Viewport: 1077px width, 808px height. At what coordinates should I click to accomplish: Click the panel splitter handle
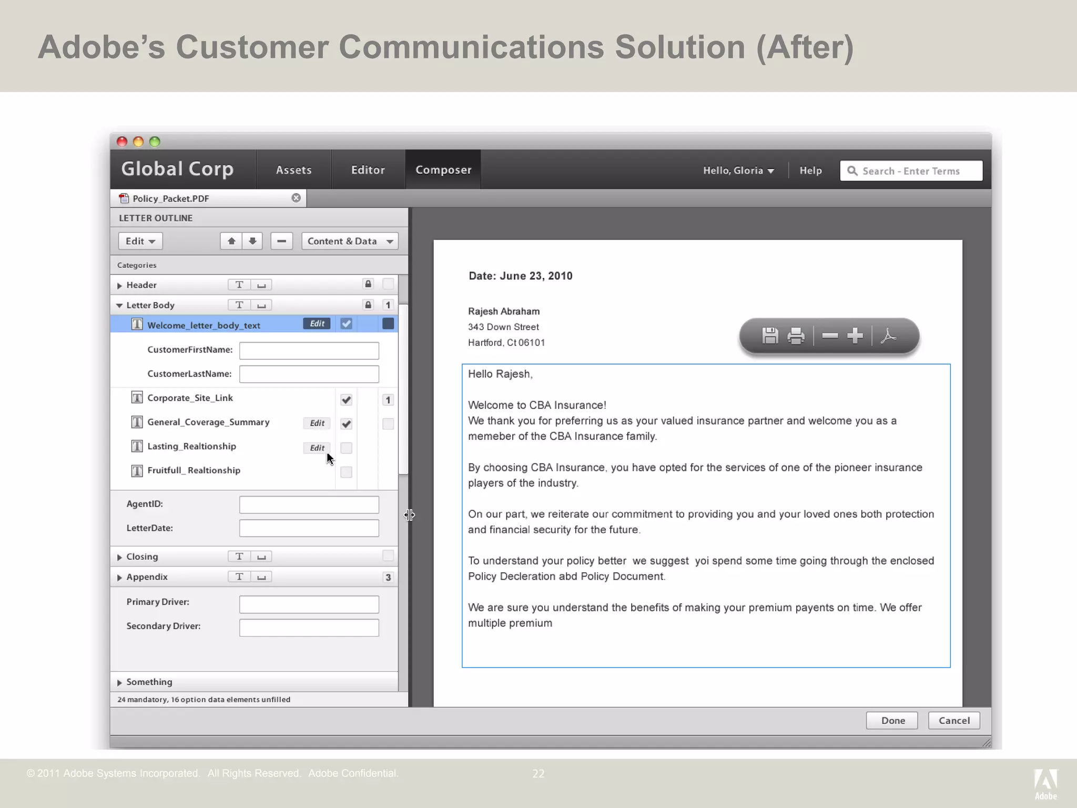[x=410, y=515]
